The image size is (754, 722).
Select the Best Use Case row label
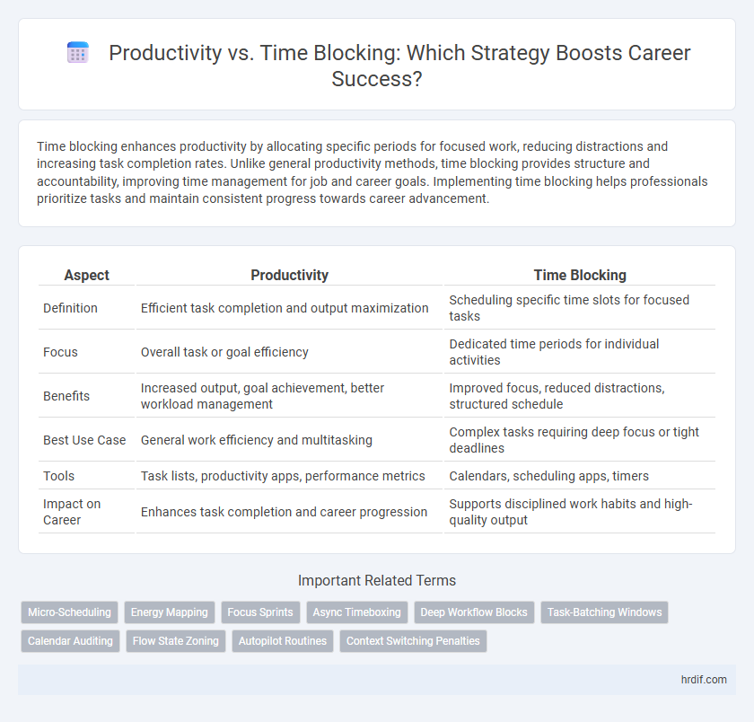(84, 440)
